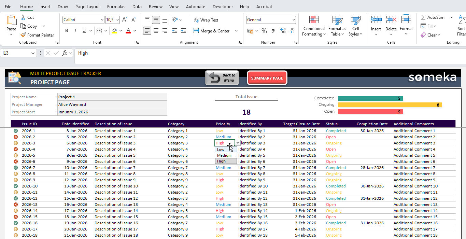This screenshot has width=466, height=239.
Task: Expand the General number format dropdown
Action: pos(293,20)
